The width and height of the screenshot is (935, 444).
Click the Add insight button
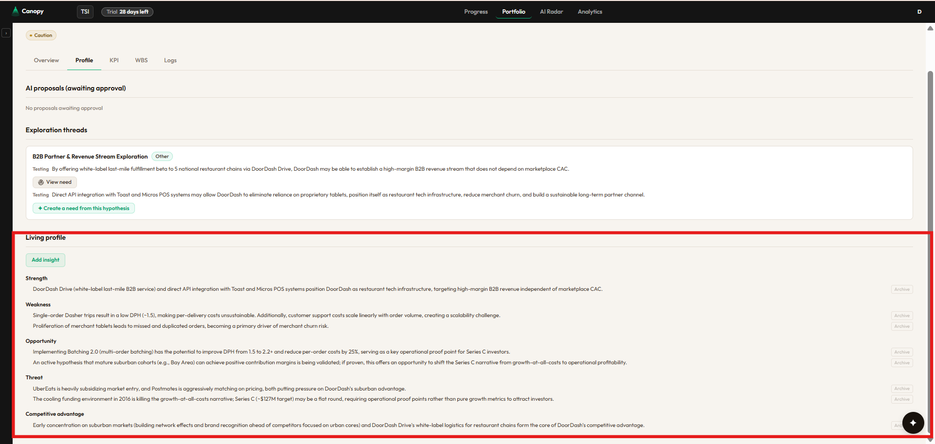click(45, 260)
